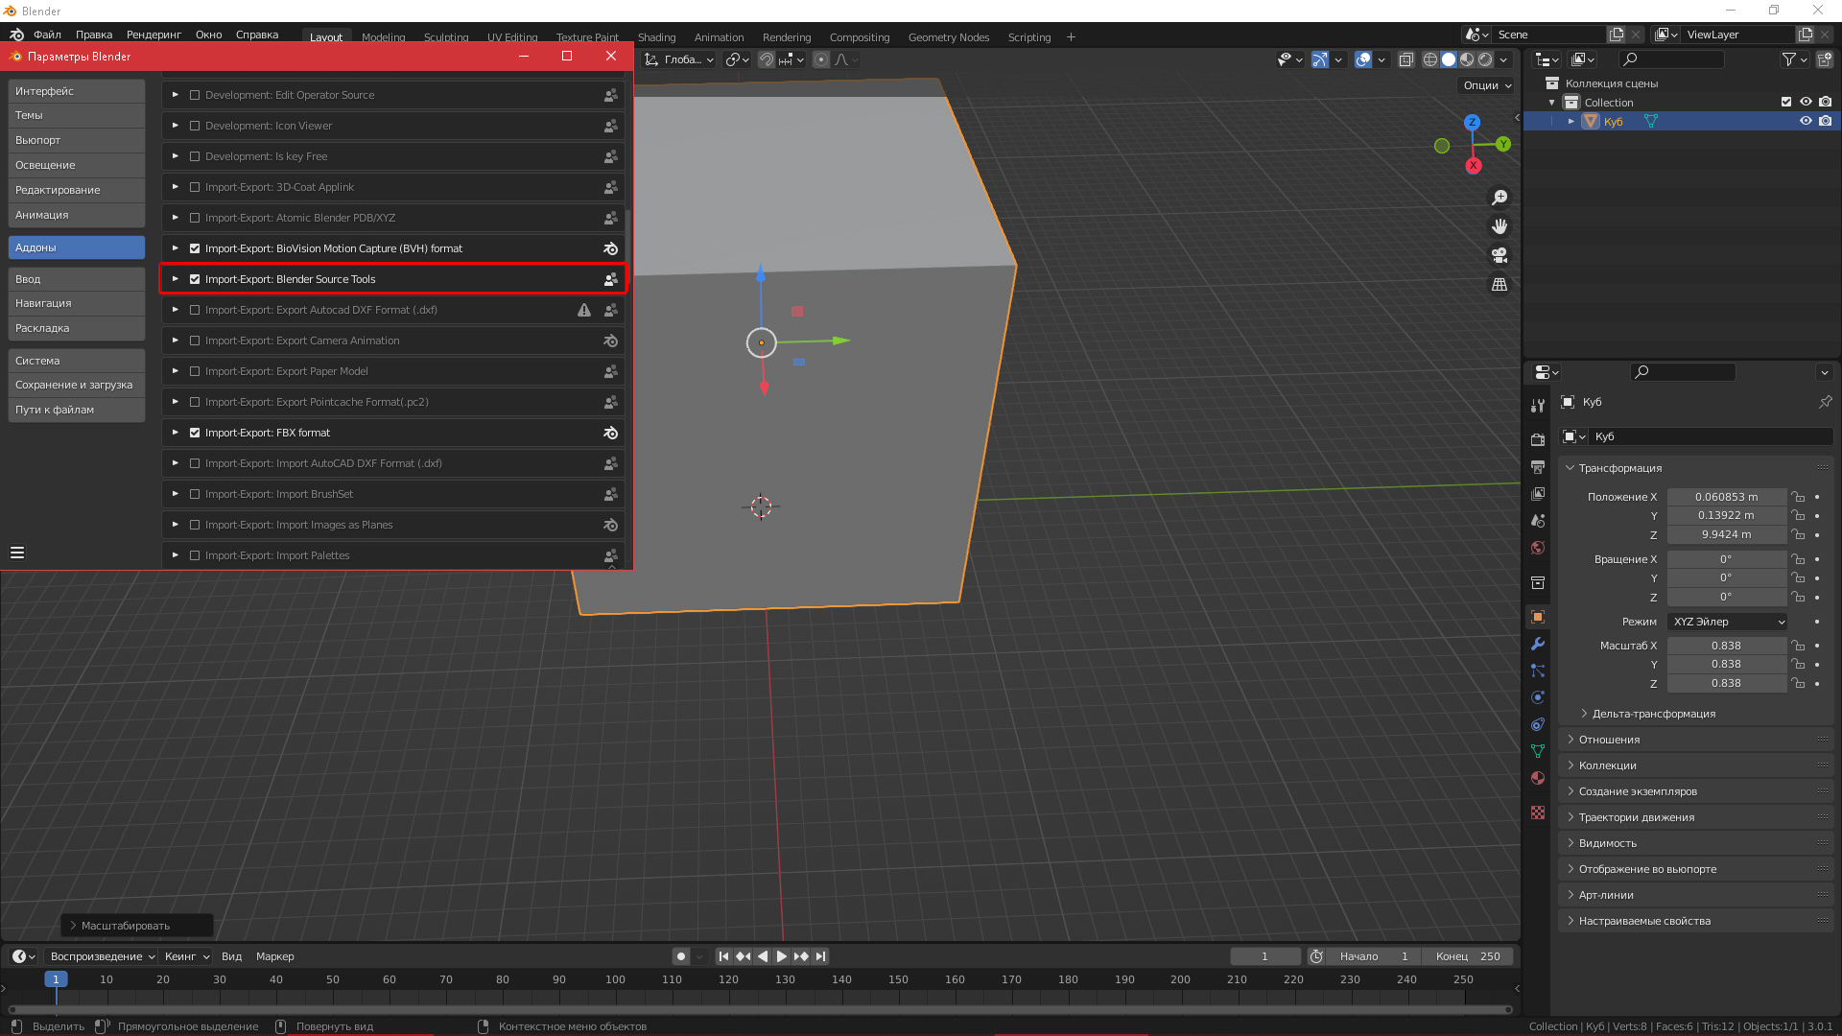Select rendered viewport shading mode icon
Viewport: 1842px width, 1036px height.
1485,59
